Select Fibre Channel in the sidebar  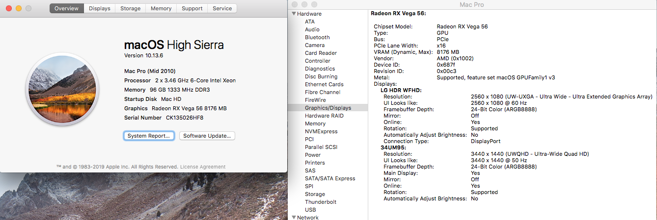[x=323, y=92]
